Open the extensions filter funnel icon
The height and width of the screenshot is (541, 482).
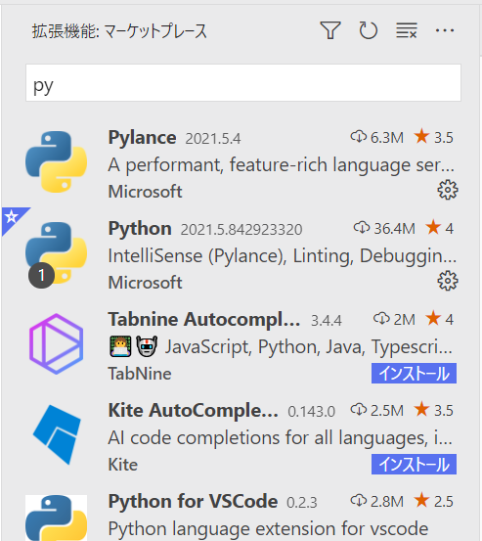[x=330, y=30]
